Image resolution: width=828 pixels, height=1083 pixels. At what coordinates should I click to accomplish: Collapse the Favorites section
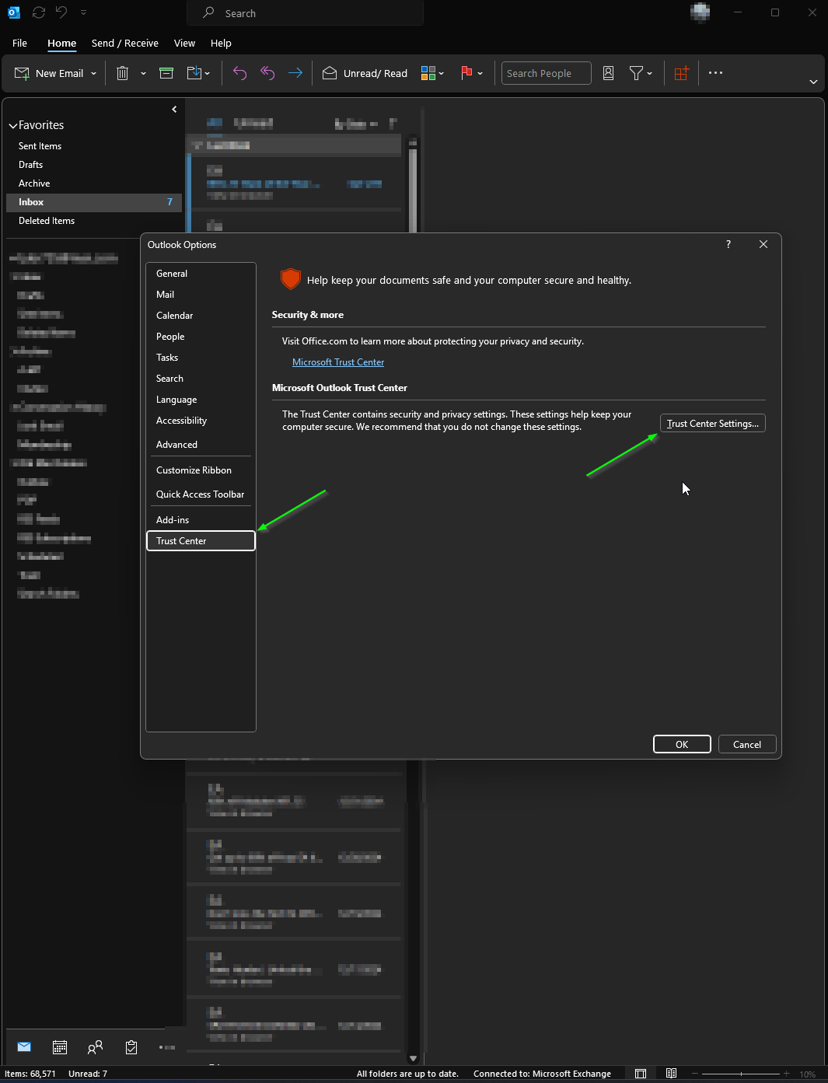(x=12, y=124)
